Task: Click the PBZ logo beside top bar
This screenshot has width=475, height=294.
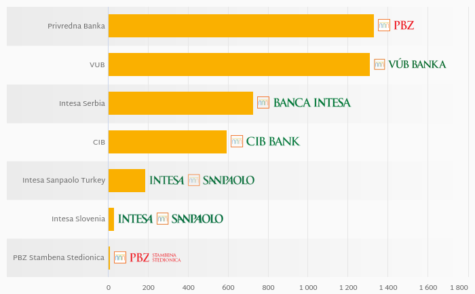Action: click(x=396, y=25)
